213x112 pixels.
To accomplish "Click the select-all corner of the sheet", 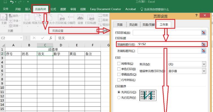I will point(3,45).
